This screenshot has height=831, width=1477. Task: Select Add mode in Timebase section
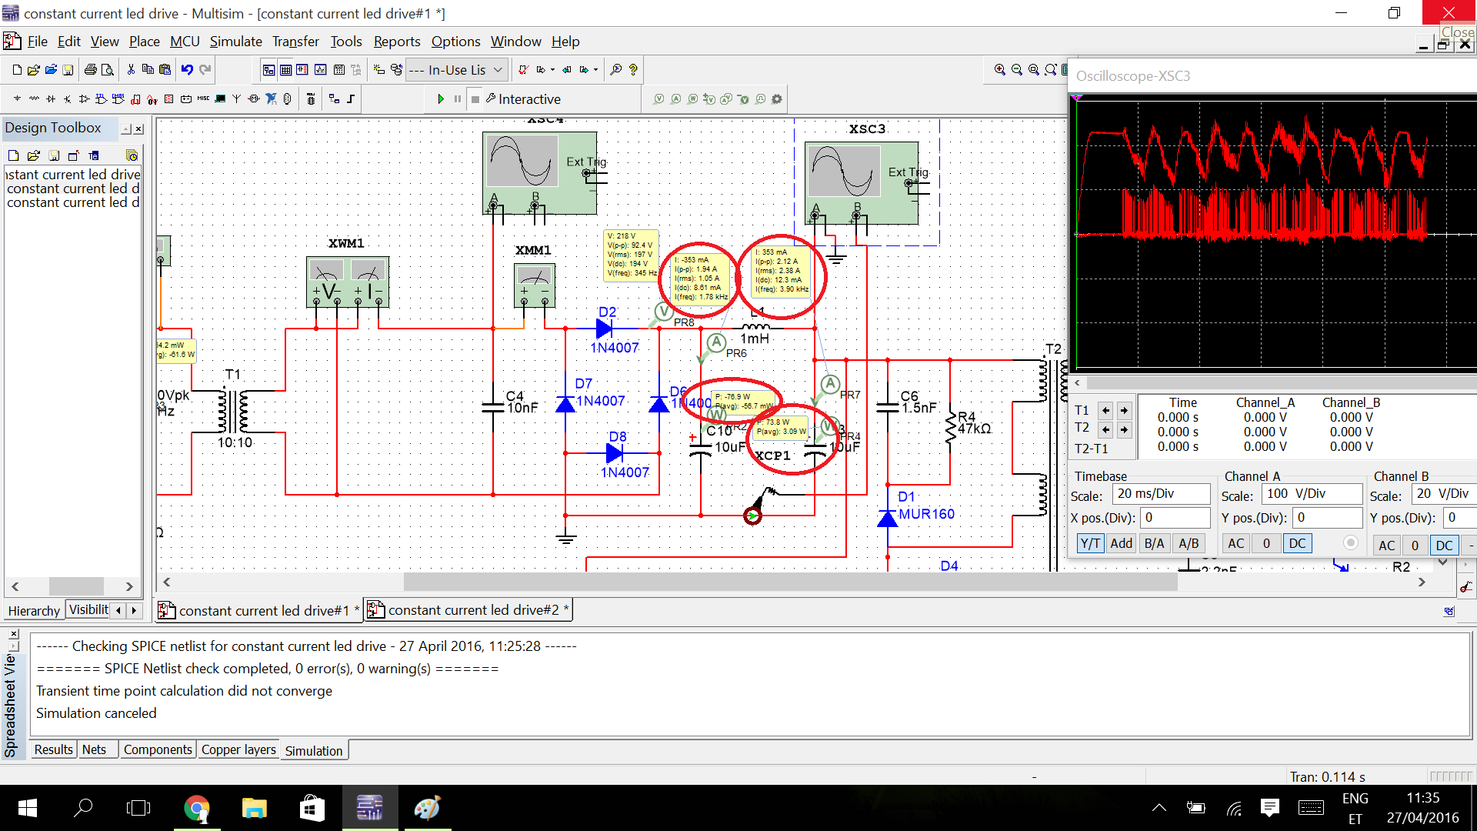[1121, 544]
